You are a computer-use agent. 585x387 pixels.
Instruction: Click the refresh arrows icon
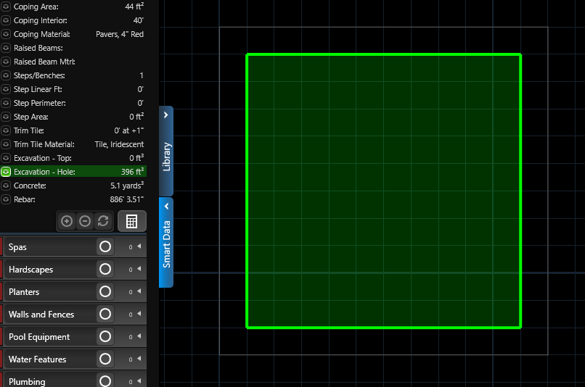[103, 221]
